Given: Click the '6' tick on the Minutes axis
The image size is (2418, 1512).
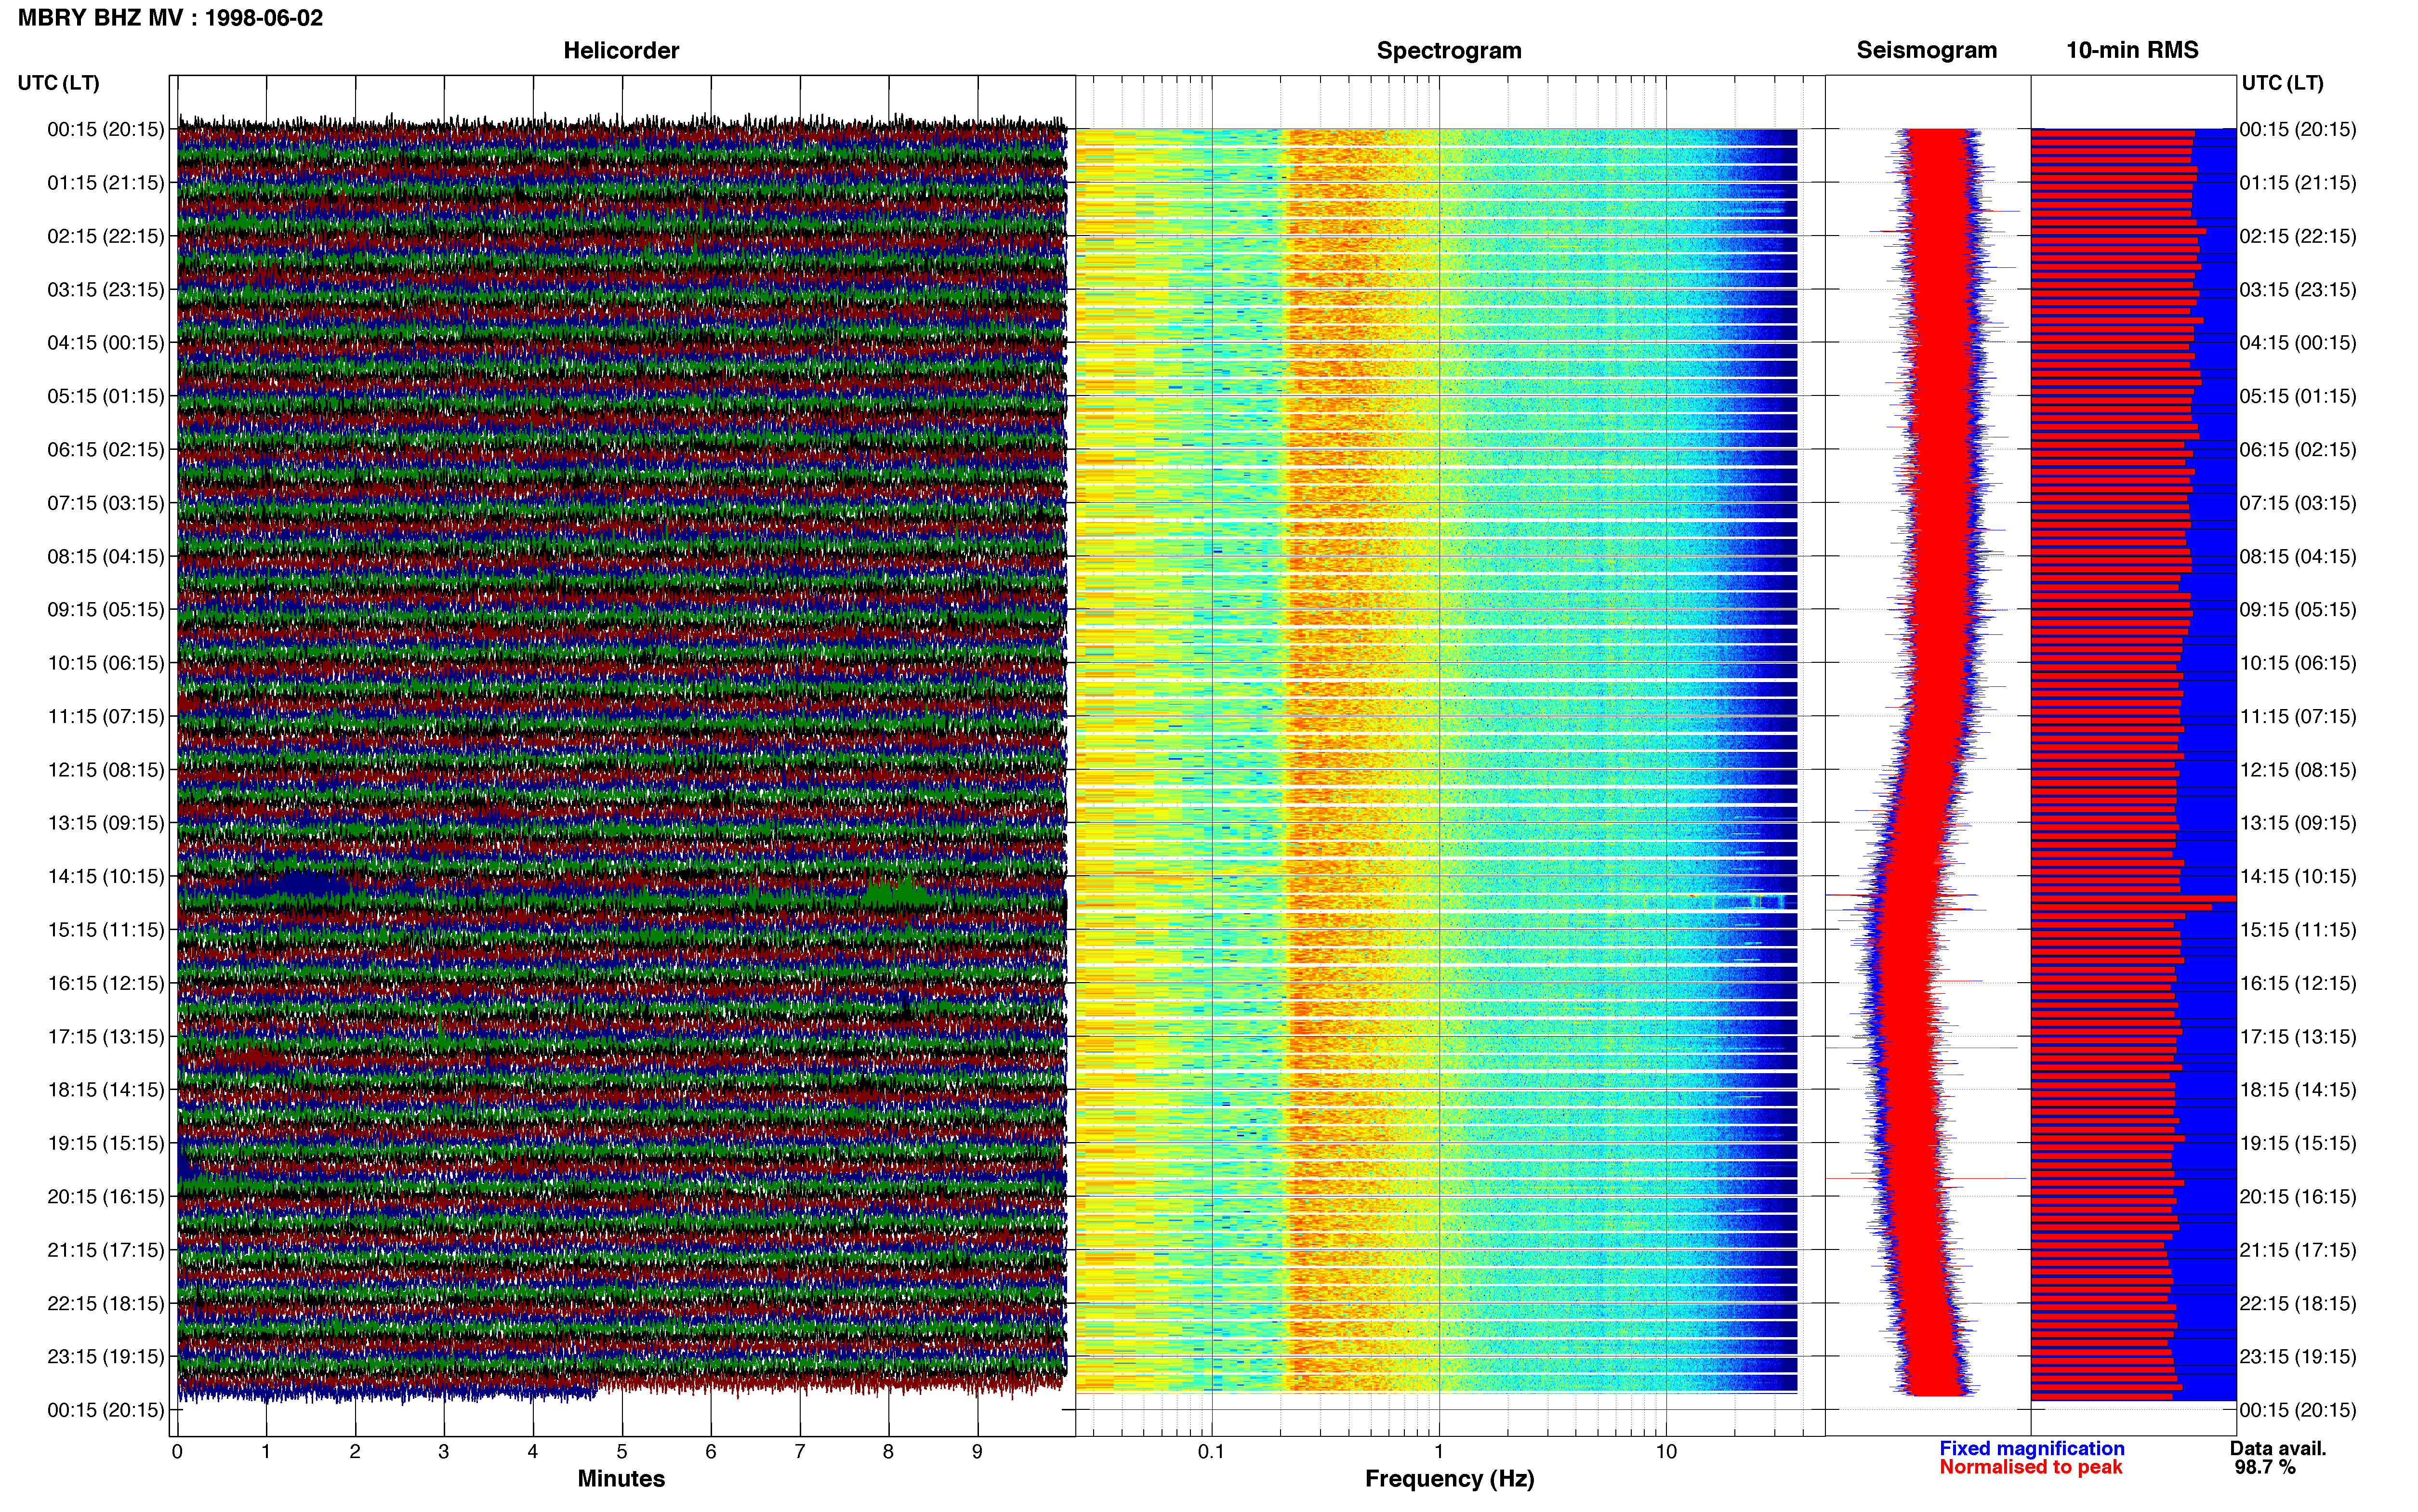Looking at the screenshot, I should (x=711, y=1451).
